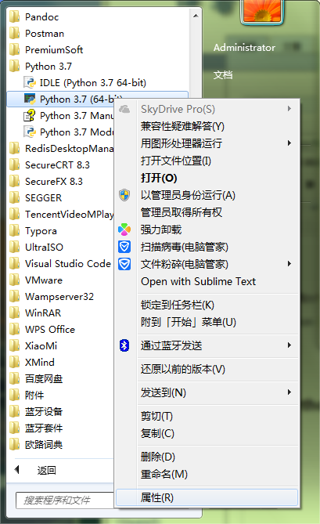Click the 百度网盘 folder icon
The height and width of the screenshot is (524, 320).
pyautogui.click(x=14, y=378)
